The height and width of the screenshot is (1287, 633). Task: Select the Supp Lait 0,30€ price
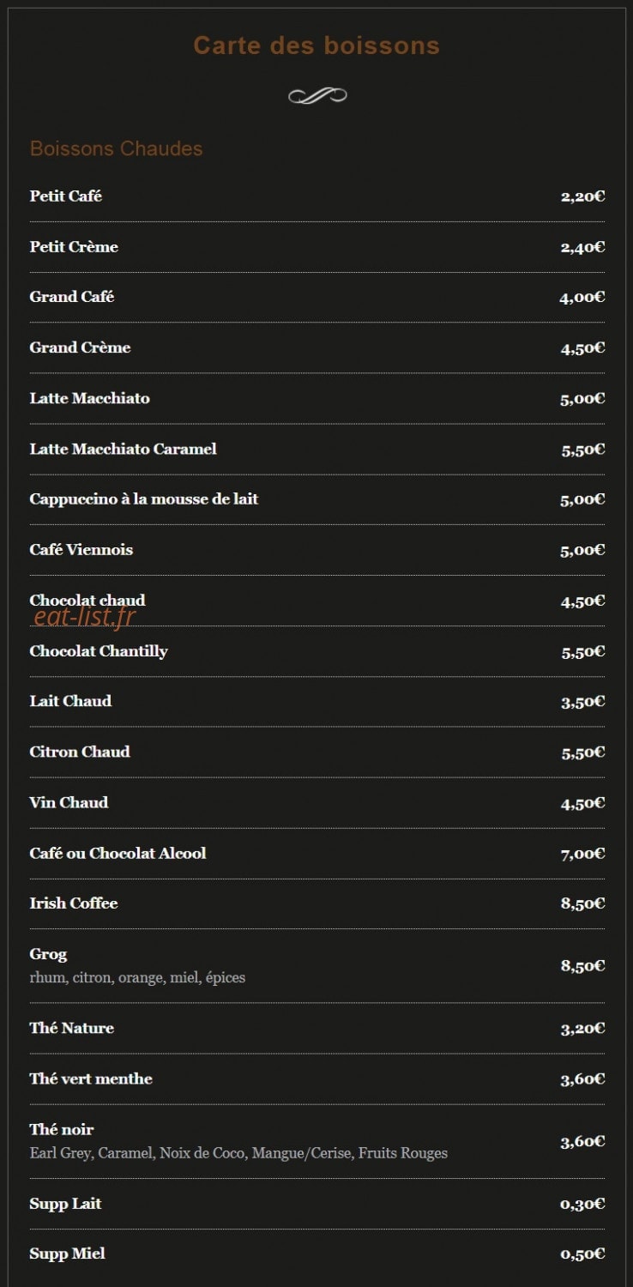583,1205
